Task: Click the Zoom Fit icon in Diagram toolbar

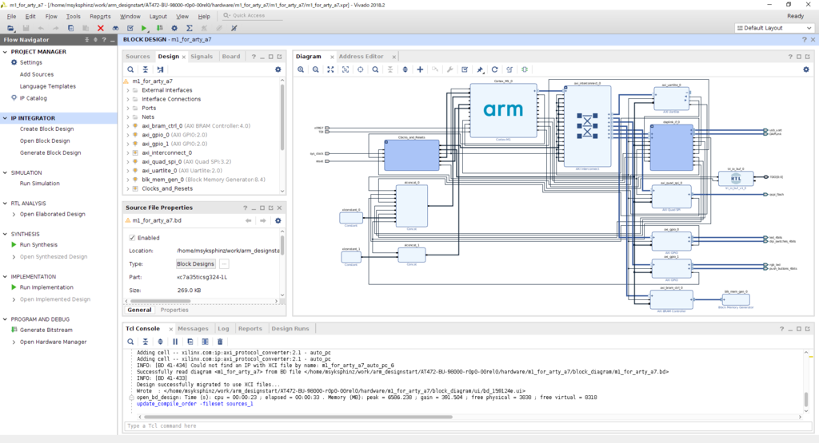Action: point(330,69)
